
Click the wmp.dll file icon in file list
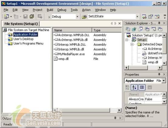[56, 59]
